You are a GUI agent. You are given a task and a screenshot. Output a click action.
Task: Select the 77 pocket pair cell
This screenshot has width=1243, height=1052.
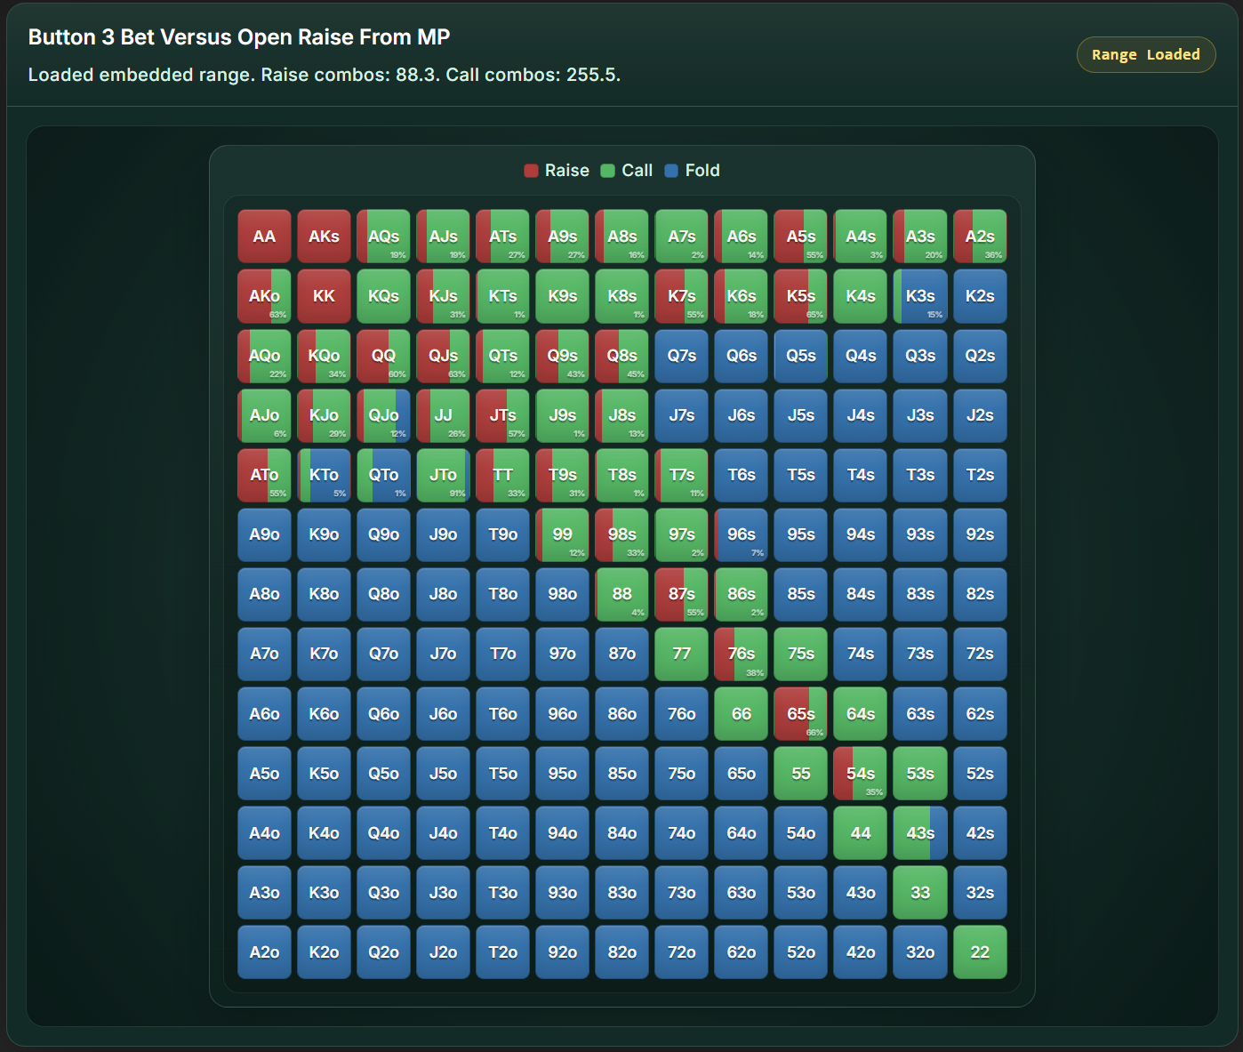click(682, 654)
